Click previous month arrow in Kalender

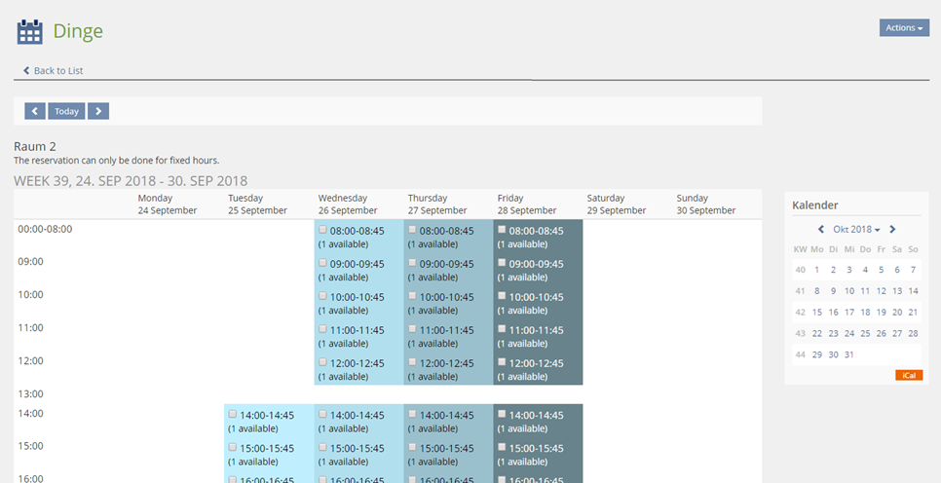tap(821, 230)
